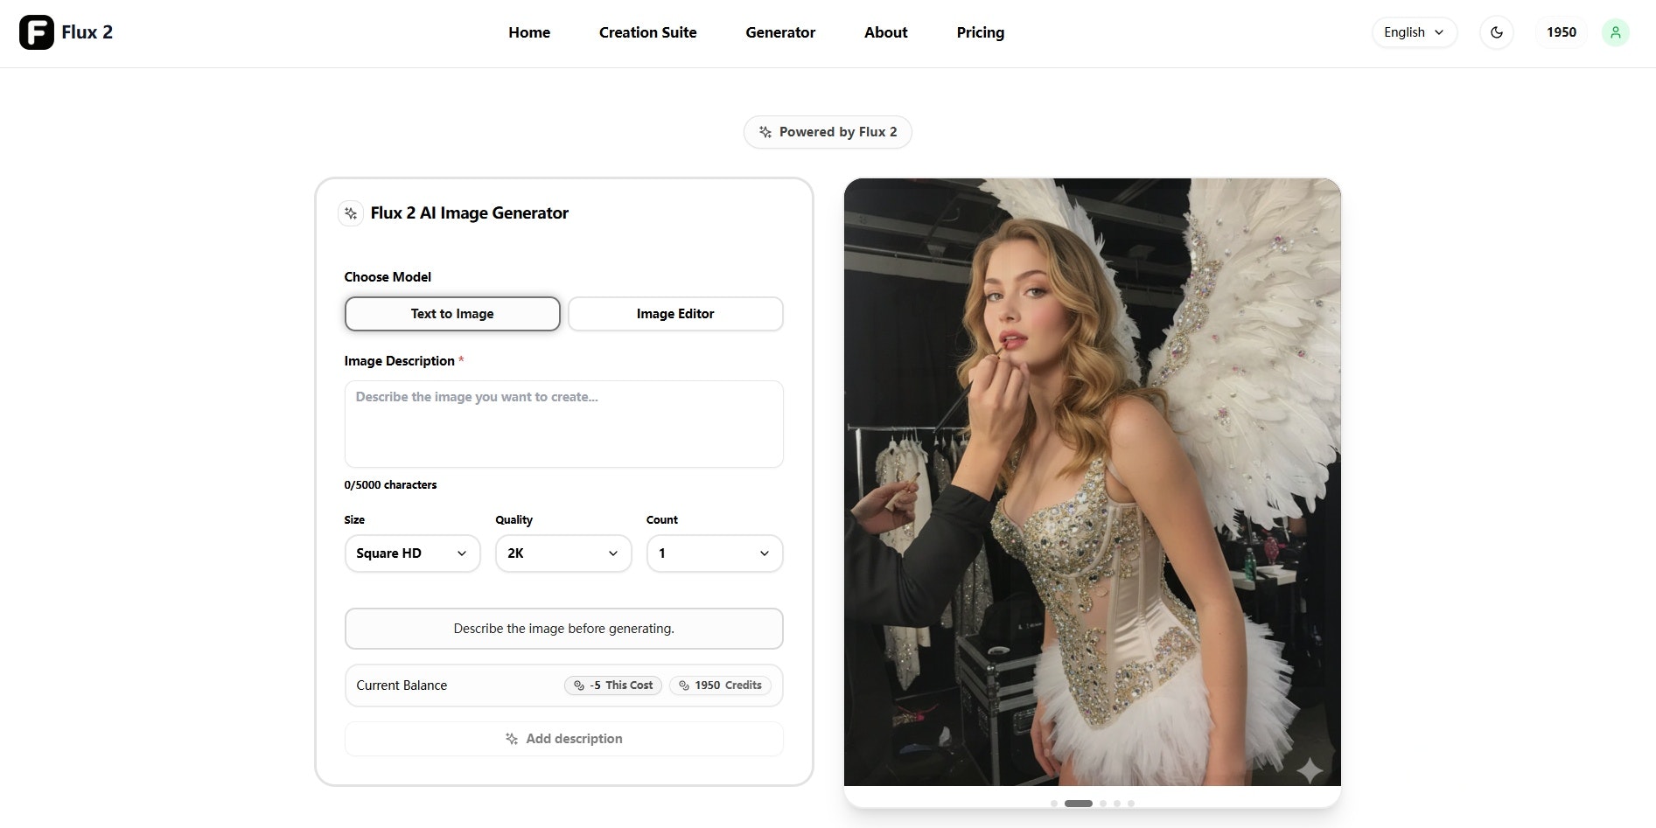The height and width of the screenshot is (828, 1656).
Task: Click the coin icon next to 1950 Credits
Action: 684,685
